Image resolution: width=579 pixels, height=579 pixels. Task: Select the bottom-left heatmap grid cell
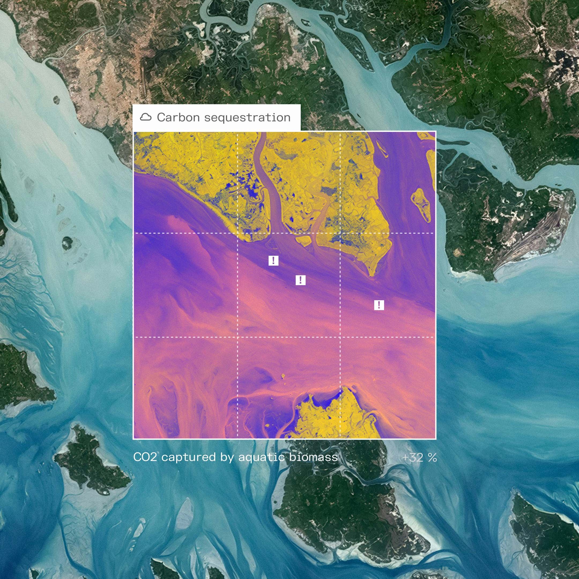(x=185, y=388)
